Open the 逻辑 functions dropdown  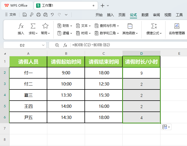(x=65, y=33)
